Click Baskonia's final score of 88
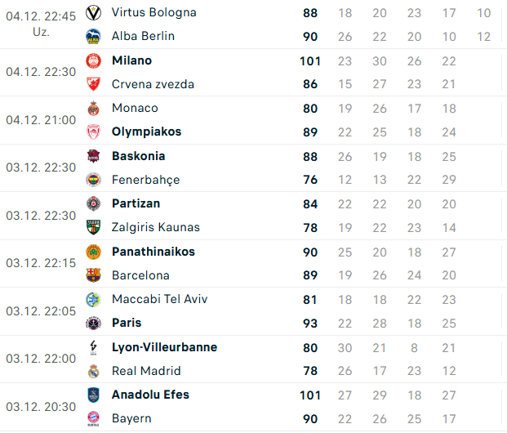The image size is (507, 433). point(309,156)
